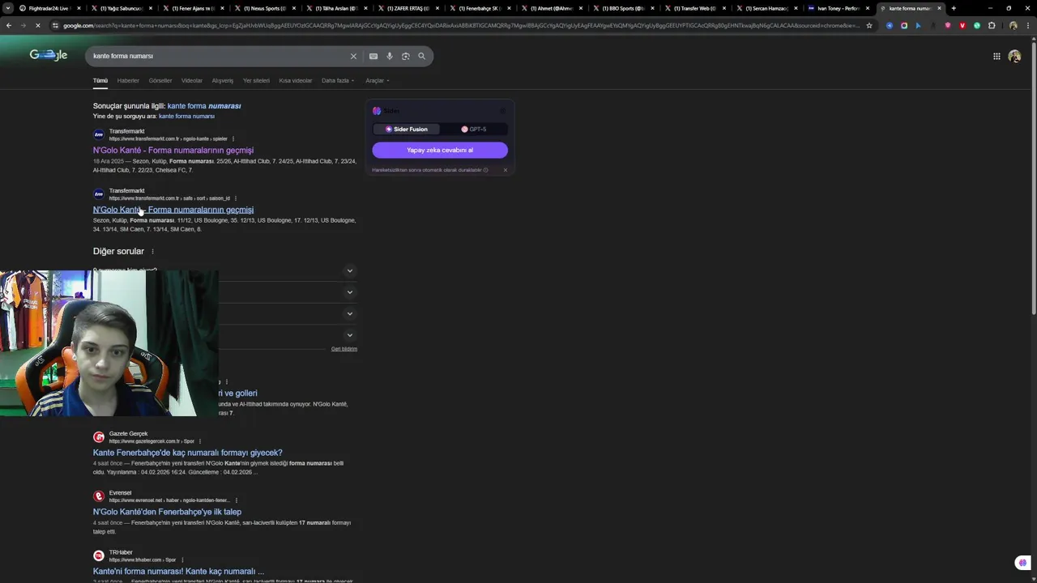The height and width of the screenshot is (583, 1037).
Task: Open more options beside Diğer sorular
Action: [x=152, y=252]
